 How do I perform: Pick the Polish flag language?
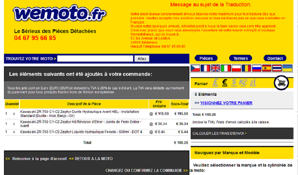click(x=236, y=68)
